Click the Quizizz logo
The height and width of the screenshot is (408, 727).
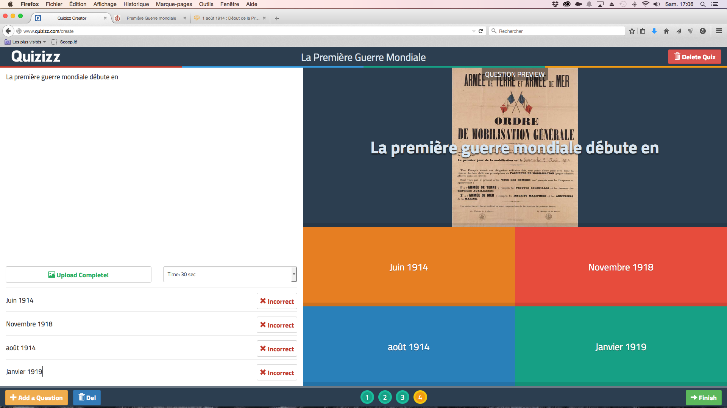[x=36, y=57]
